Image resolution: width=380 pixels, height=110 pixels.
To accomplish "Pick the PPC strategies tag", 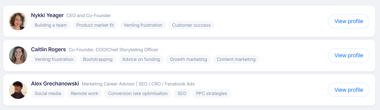I will (x=211, y=94).
